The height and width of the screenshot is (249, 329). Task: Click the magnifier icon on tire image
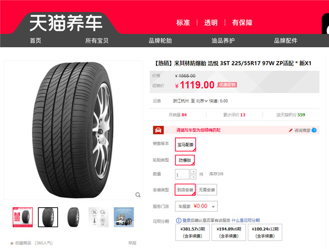pyautogui.click(x=138, y=195)
